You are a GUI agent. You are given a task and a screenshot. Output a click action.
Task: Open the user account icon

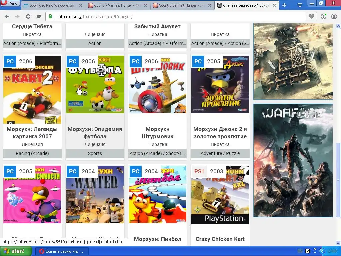[x=334, y=17]
